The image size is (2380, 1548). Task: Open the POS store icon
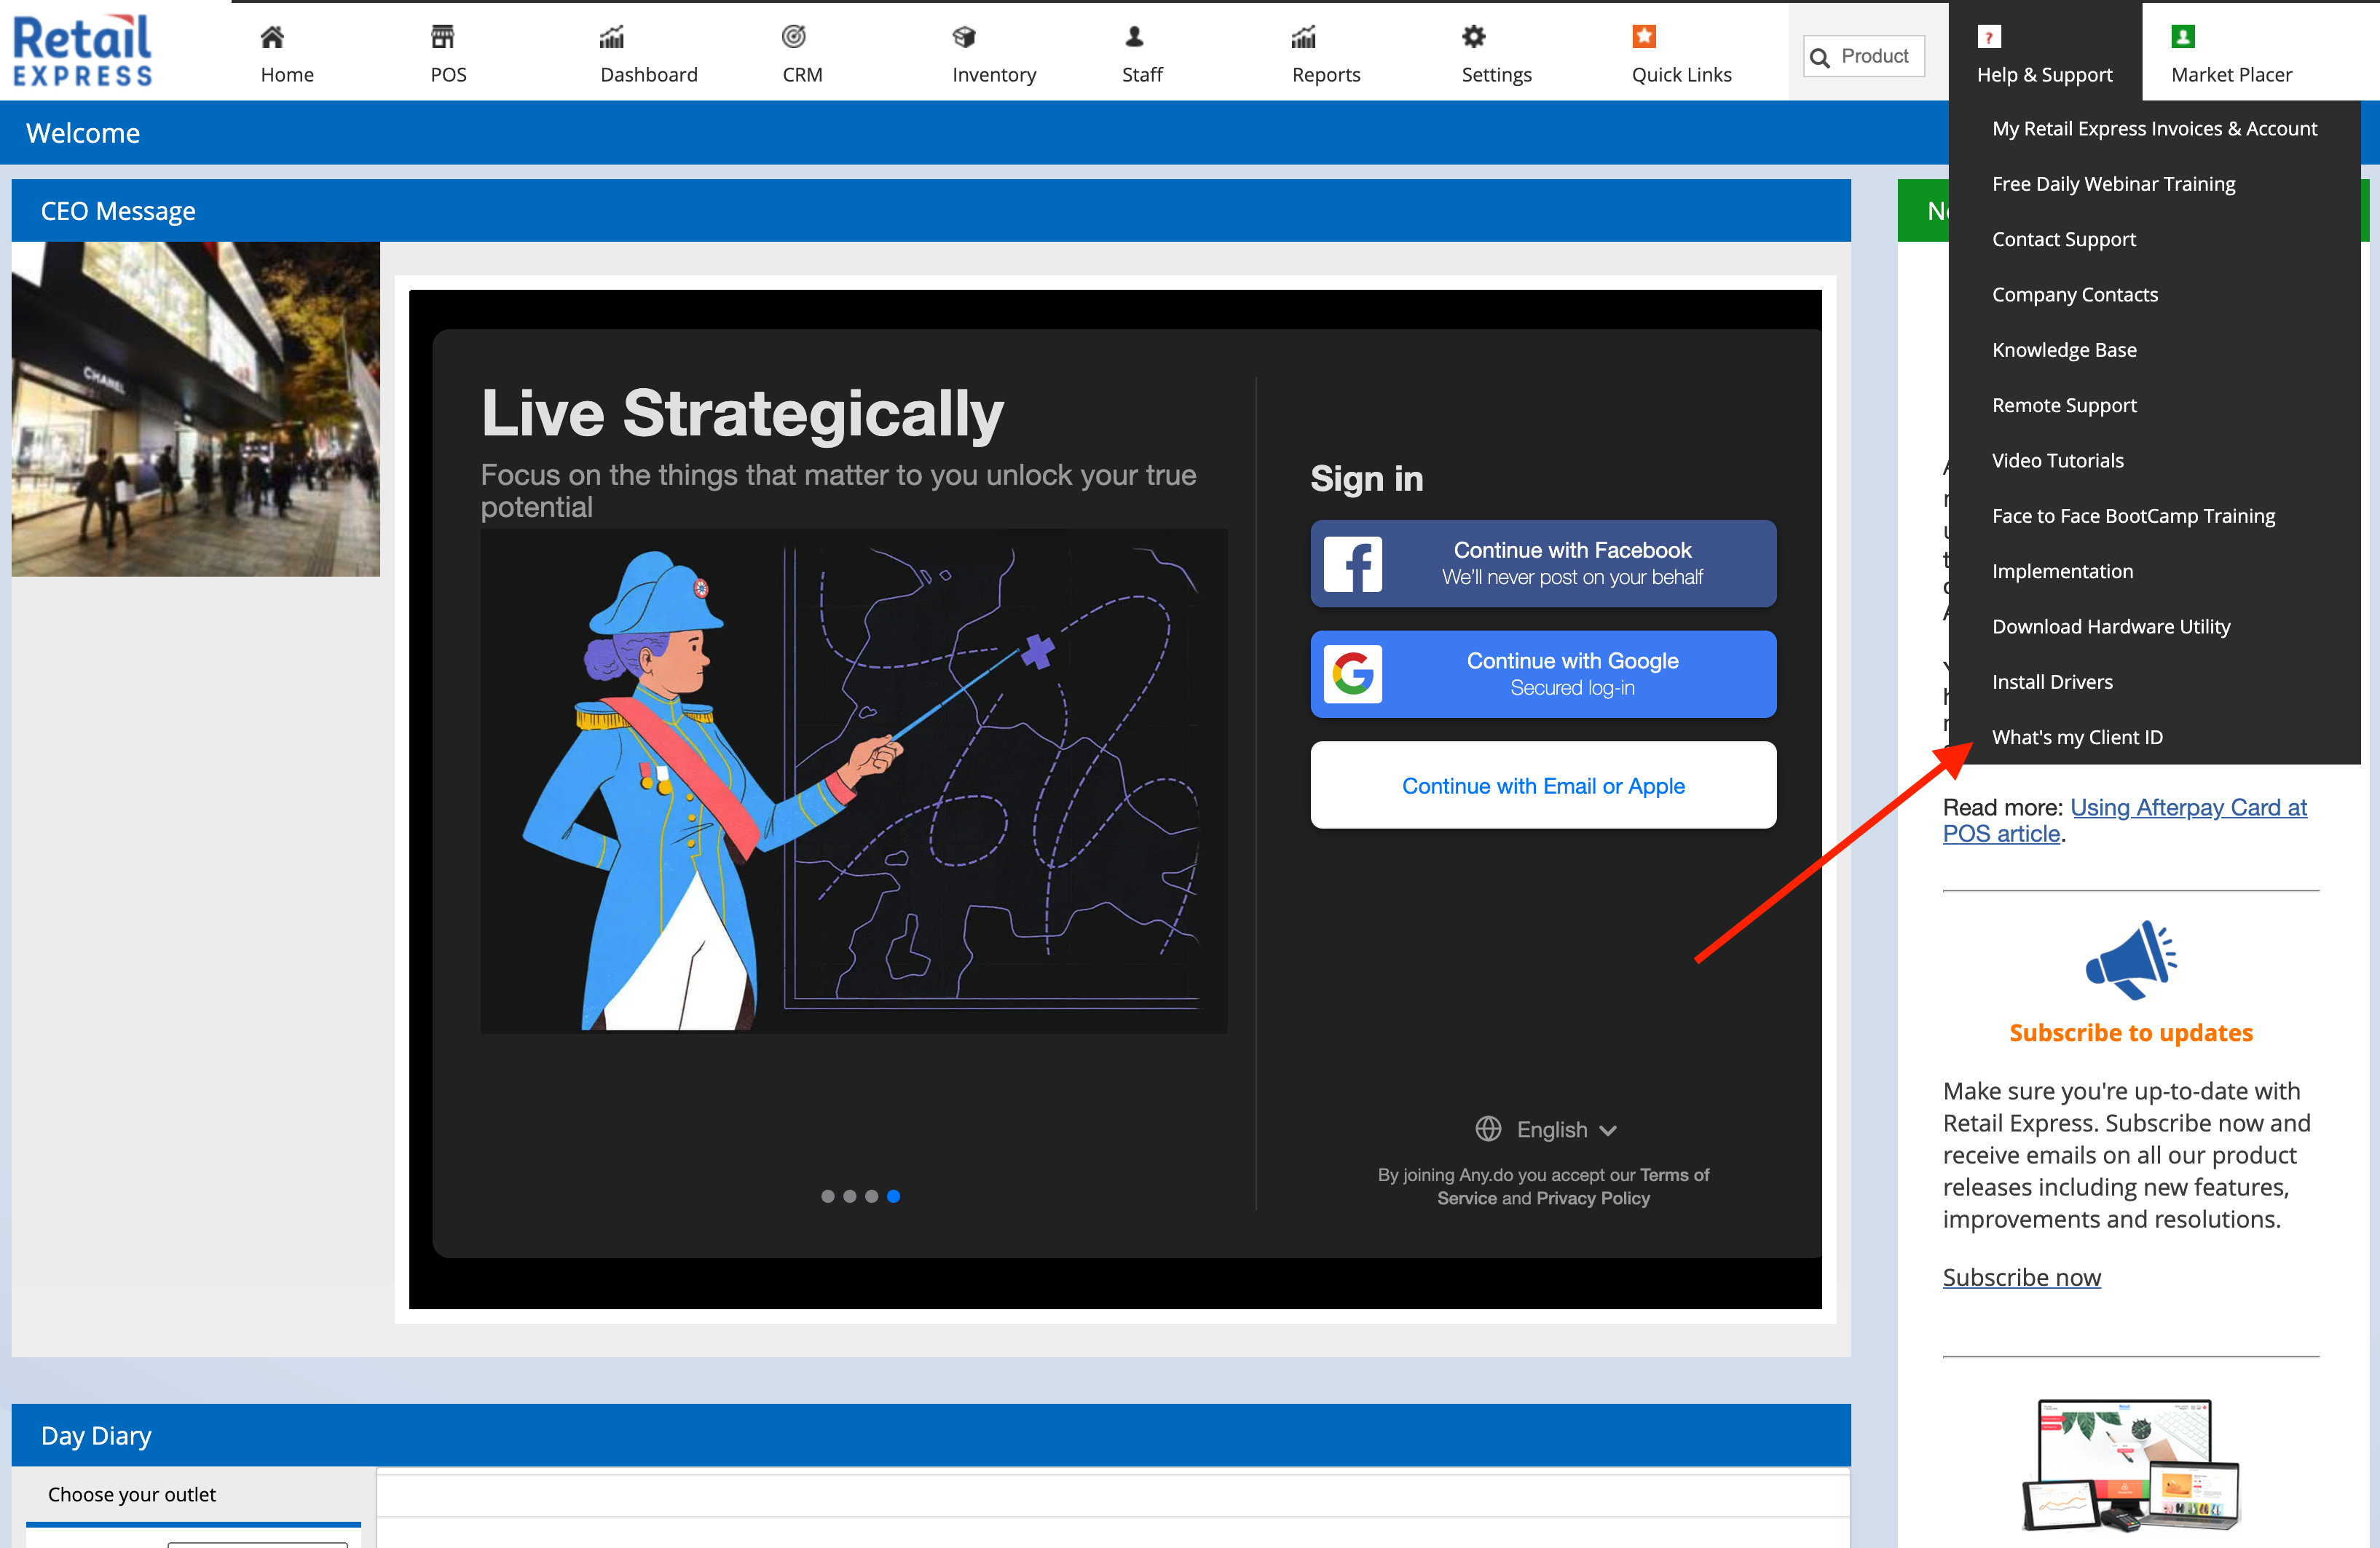point(443,37)
